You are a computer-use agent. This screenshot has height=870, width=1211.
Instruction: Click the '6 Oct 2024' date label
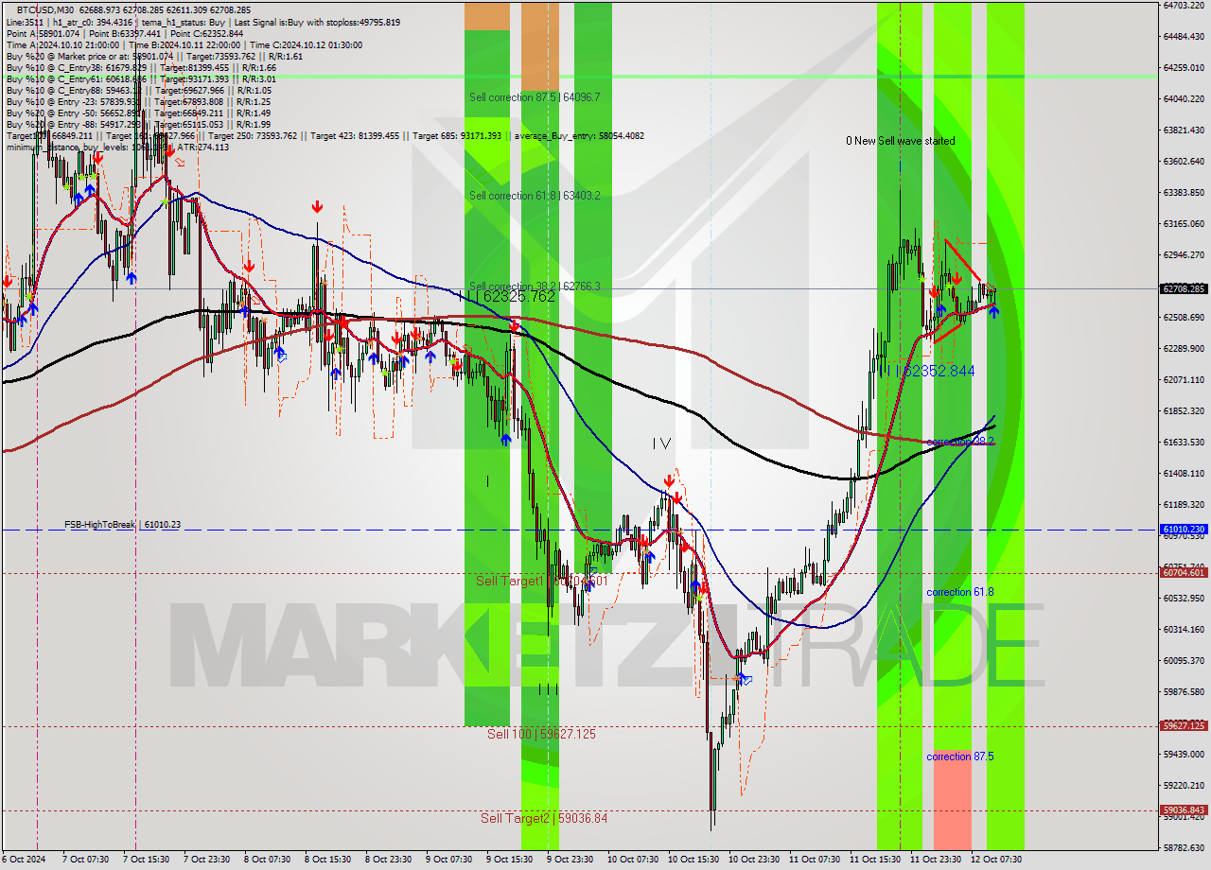coord(23,860)
